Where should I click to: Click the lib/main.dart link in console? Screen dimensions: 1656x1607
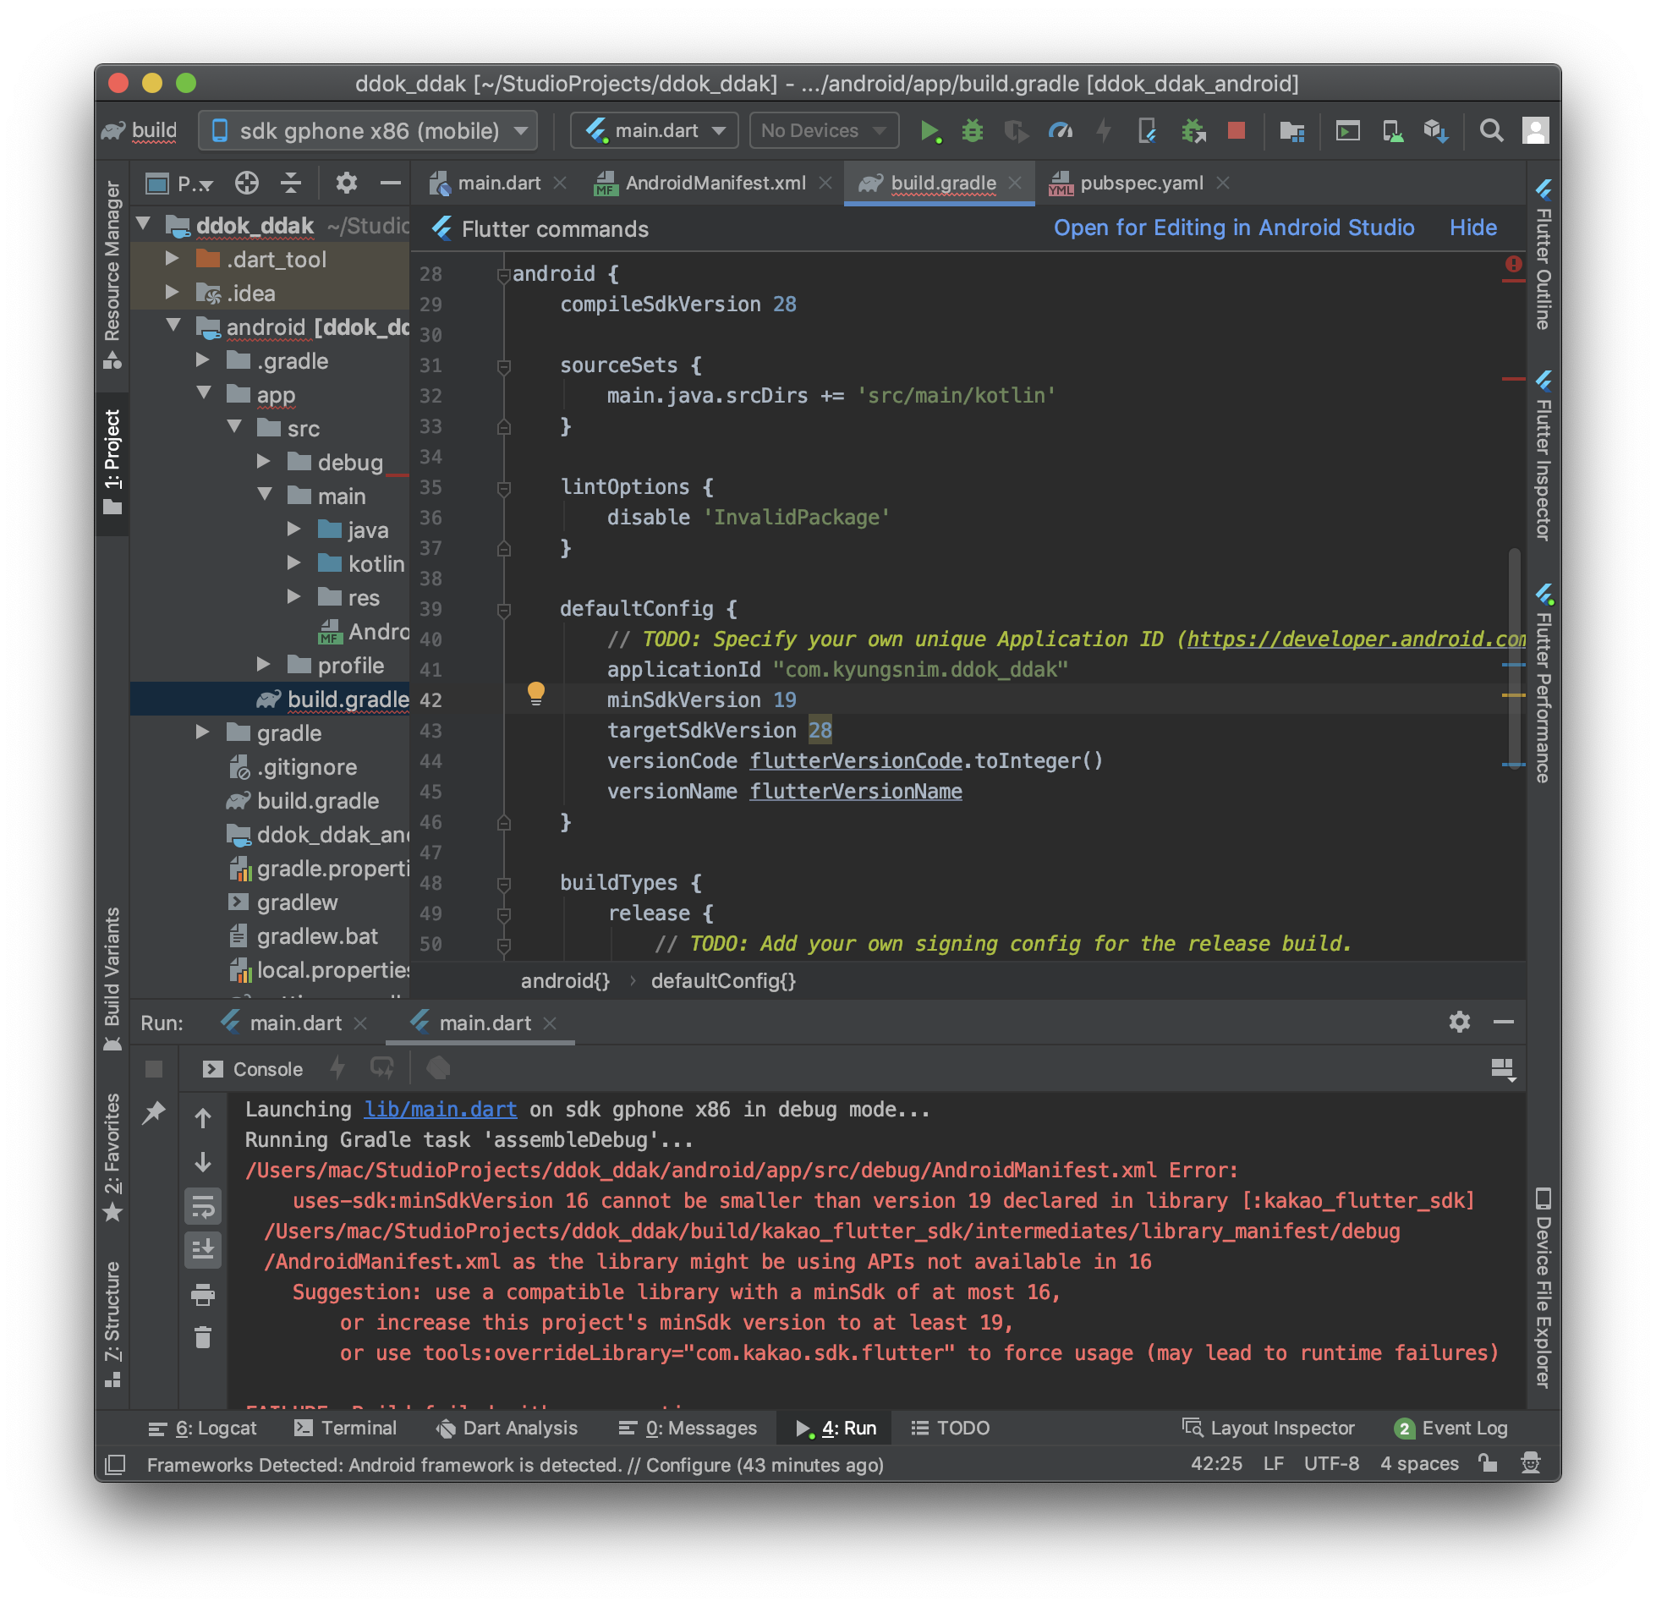tap(440, 1110)
